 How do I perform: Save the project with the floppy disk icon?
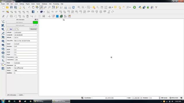point(11,7)
